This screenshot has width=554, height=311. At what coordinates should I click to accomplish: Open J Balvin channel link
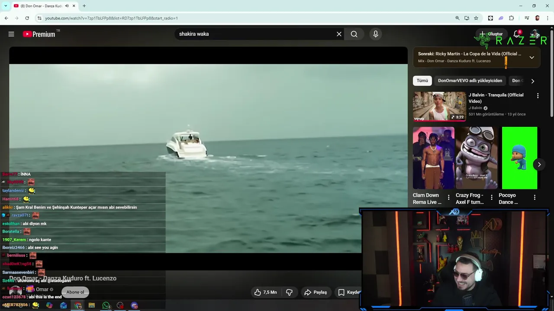(475, 108)
